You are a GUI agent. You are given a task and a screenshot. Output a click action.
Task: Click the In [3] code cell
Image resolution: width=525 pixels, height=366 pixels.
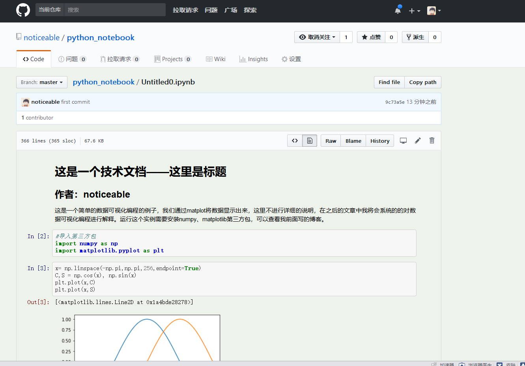tap(234, 279)
